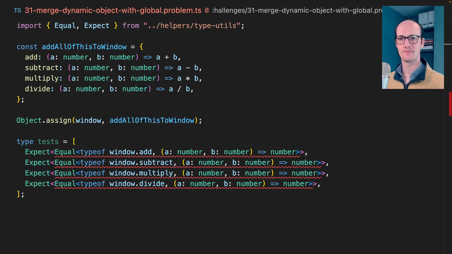Click the problem count badge 8 on tab
Viewport: 452px width, 254px height.
click(207, 10)
